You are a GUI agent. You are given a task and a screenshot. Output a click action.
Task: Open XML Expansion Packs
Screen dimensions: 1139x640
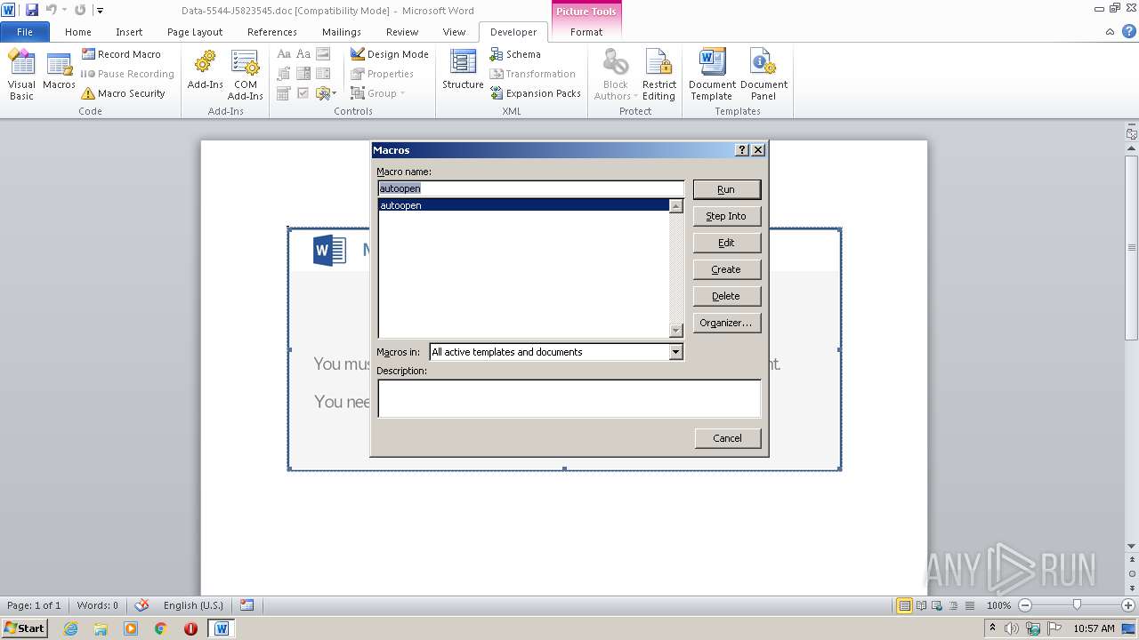(x=535, y=93)
